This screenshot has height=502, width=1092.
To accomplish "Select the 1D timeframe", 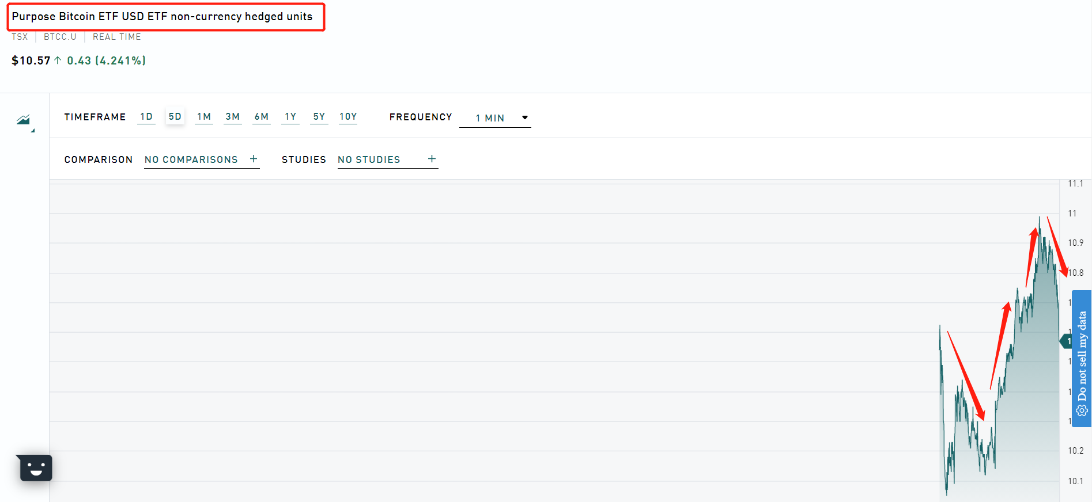I will (146, 117).
